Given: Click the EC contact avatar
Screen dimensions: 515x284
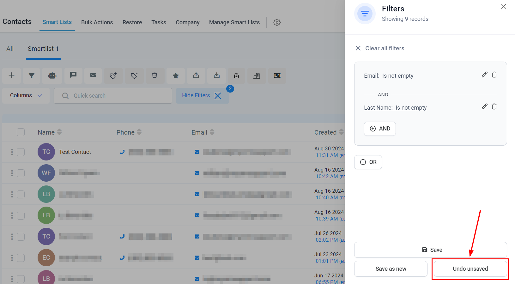Looking at the screenshot, I should coord(46,258).
